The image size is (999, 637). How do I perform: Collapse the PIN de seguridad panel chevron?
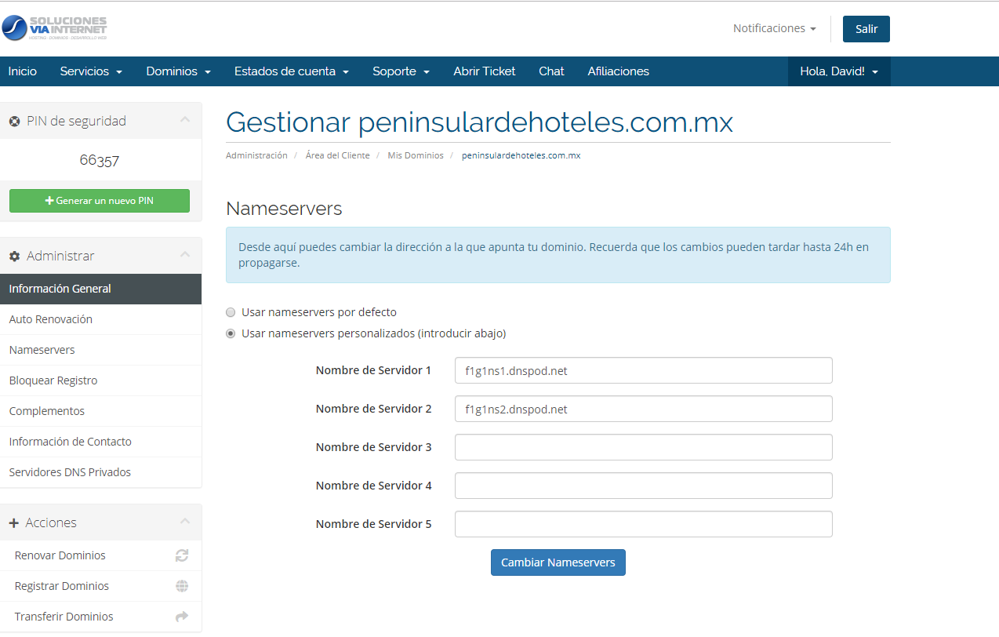click(185, 120)
